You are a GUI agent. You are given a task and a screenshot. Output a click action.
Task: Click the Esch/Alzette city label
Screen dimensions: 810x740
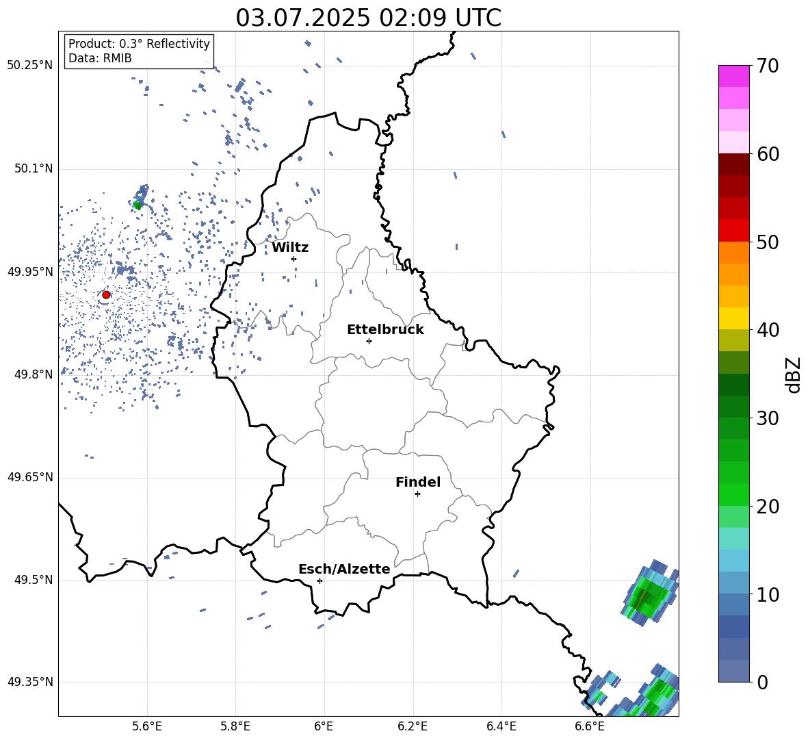[x=344, y=570]
